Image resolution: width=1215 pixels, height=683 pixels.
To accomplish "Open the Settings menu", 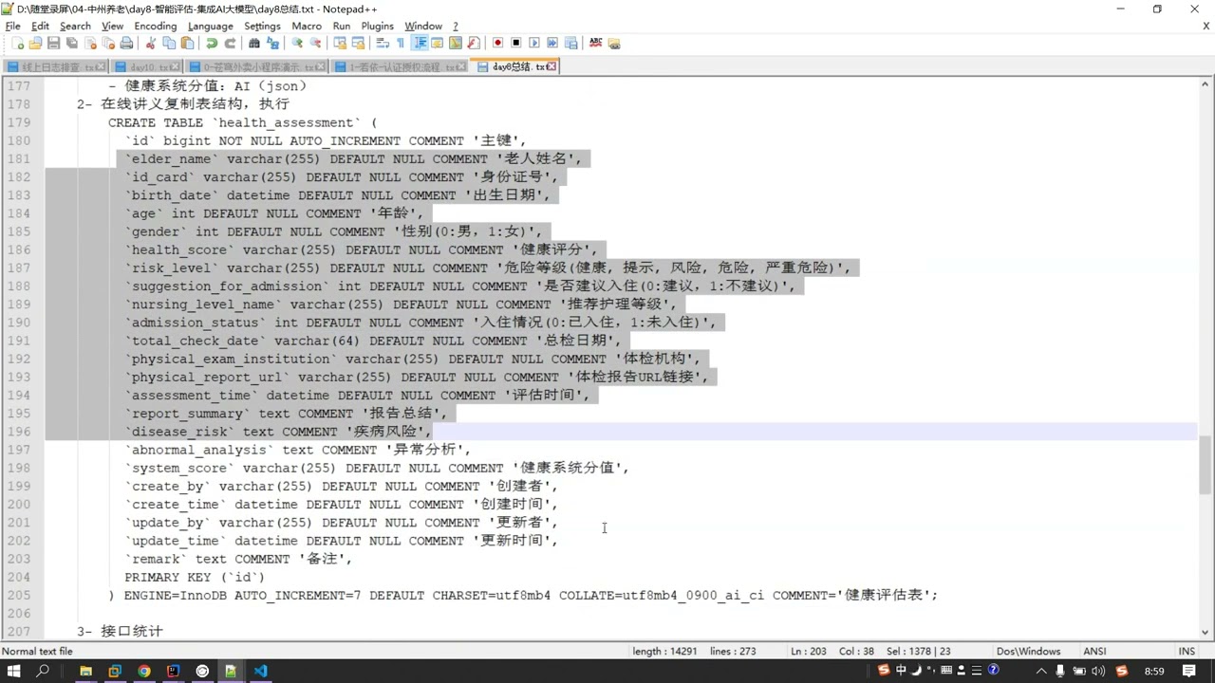I will pos(262,26).
